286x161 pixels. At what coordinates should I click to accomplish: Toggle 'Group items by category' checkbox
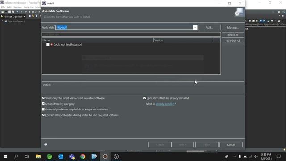(x=43, y=104)
